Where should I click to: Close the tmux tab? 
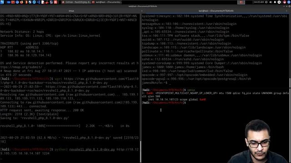pyautogui.click(x=142, y=11)
